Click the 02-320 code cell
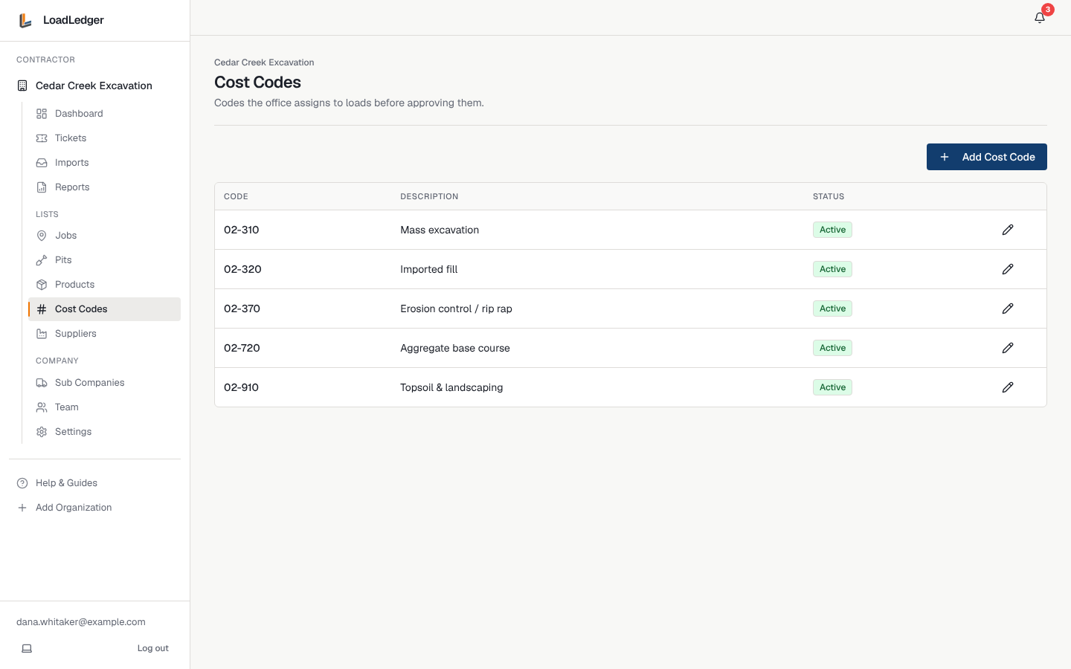Image resolution: width=1071 pixels, height=669 pixels. point(242,269)
